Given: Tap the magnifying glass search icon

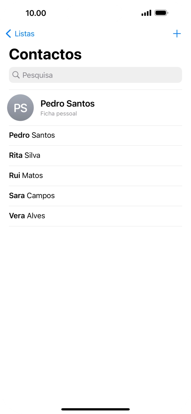Looking at the screenshot, I should click(16, 75).
